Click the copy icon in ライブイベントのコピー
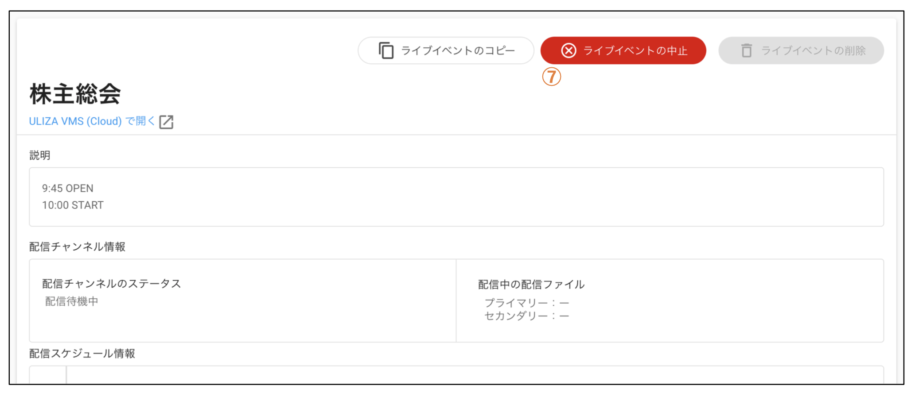The image size is (919, 393). point(386,50)
